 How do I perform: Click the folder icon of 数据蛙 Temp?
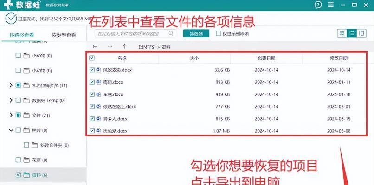pos(26,100)
